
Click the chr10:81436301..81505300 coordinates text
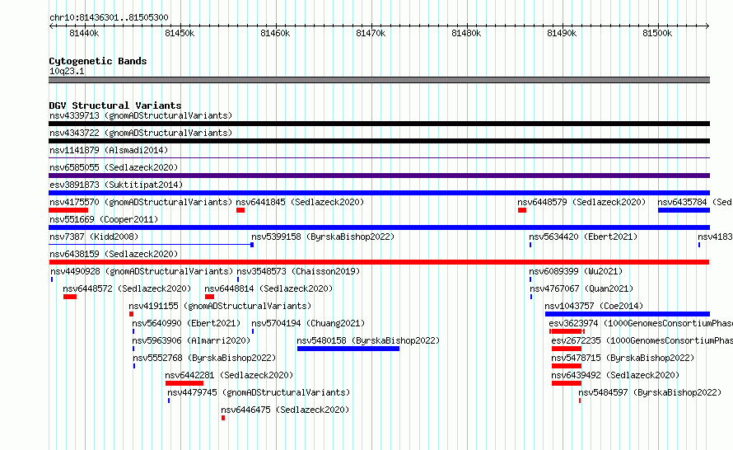[x=109, y=18]
